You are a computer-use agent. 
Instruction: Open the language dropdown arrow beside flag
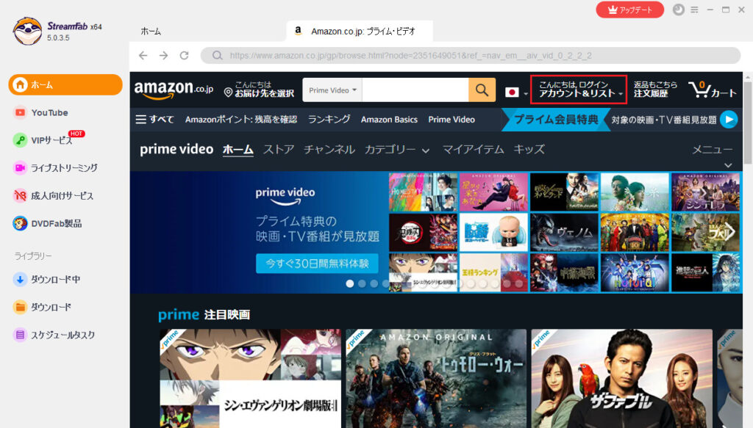pos(525,93)
